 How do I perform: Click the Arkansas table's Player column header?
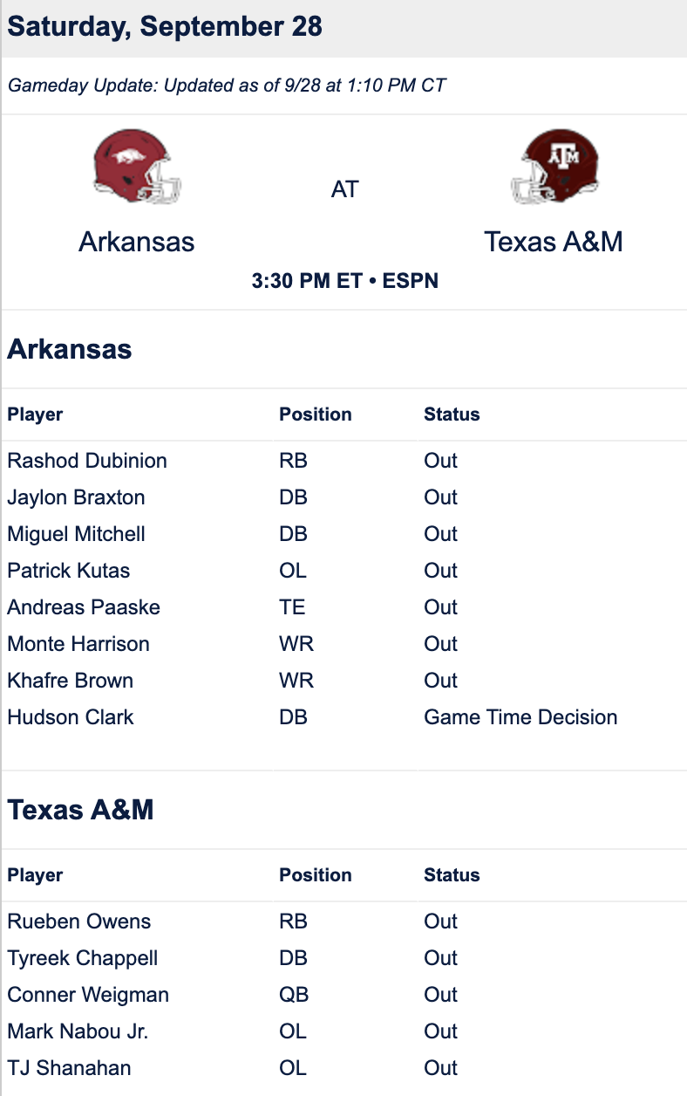pyautogui.click(x=35, y=414)
